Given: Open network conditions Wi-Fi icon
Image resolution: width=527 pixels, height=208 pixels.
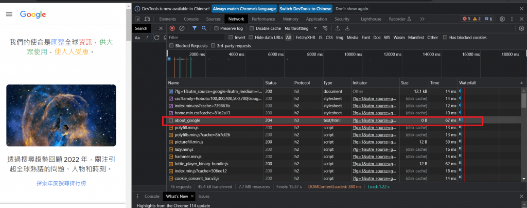Looking at the screenshot, I should [x=325, y=28].
